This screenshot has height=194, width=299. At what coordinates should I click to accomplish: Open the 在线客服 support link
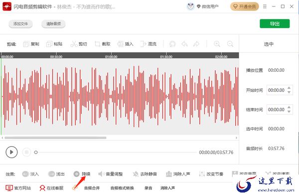(x=51, y=188)
